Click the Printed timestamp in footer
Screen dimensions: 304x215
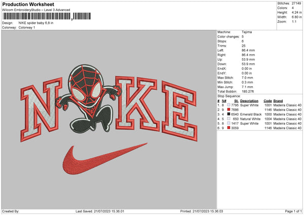point(202,211)
